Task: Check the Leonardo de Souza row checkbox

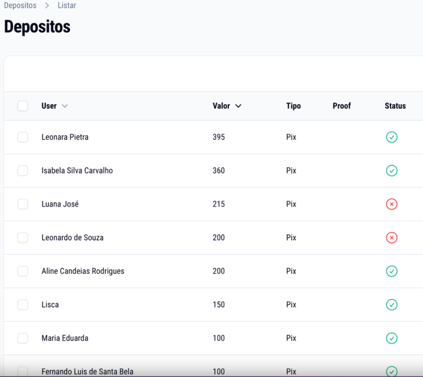Action: [23, 237]
